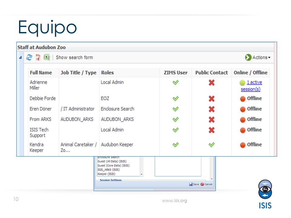Click AUDUBON_ARKS in the Roles column
Viewport: 291px width, 218px height.
click(117, 119)
